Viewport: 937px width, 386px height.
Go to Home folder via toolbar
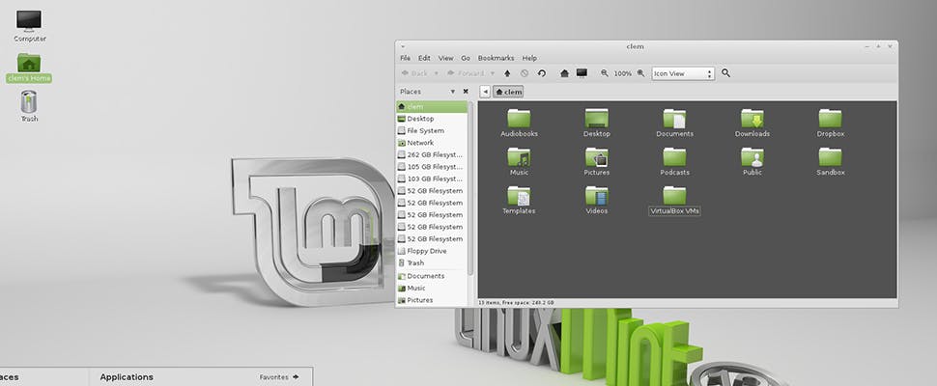564,73
